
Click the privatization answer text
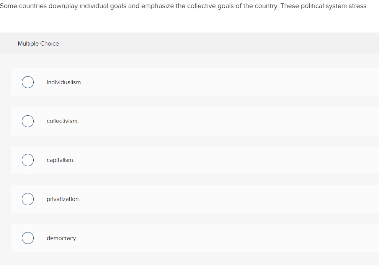pos(64,199)
